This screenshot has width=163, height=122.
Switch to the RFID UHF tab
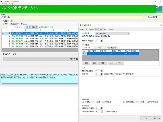108,29
